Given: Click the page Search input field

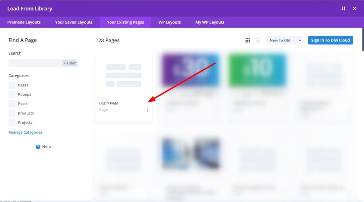Looking at the screenshot, I should 35,63.
